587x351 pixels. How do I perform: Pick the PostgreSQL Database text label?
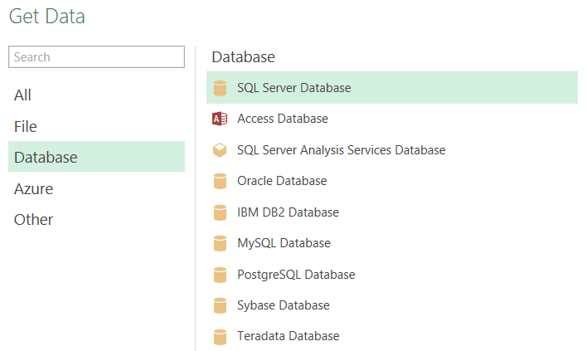click(x=296, y=275)
